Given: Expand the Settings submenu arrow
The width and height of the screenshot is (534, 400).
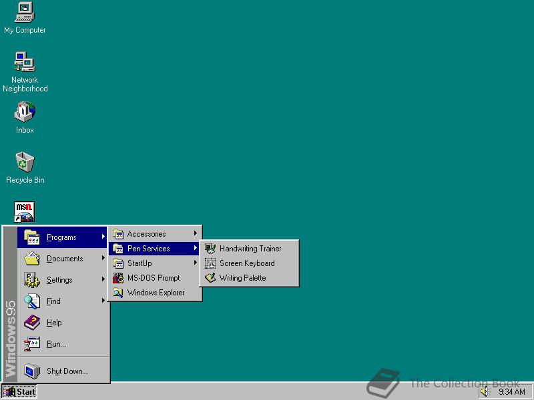Looking at the screenshot, I should [x=103, y=279].
